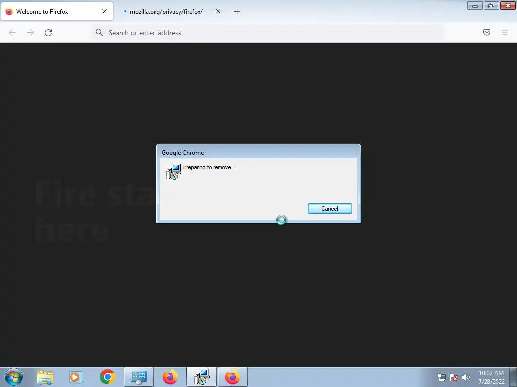Click the 'Preparing to remove...' text
This screenshot has width=517, height=387.
click(x=210, y=167)
